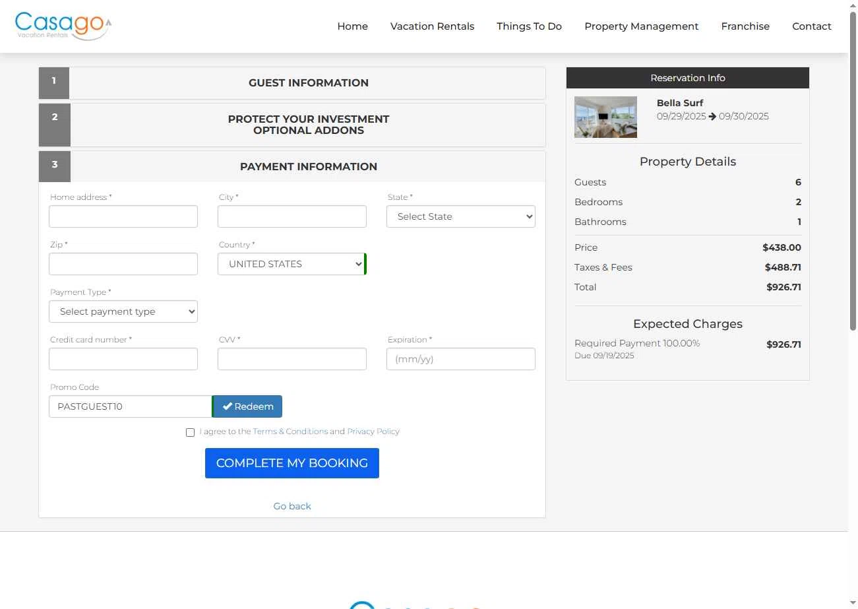Click the Redeem button
This screenshot has width=858, height=609.
tap(248, 406)
